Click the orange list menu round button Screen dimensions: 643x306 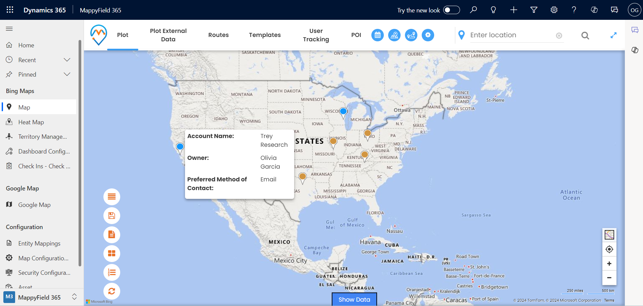[112, 197]
